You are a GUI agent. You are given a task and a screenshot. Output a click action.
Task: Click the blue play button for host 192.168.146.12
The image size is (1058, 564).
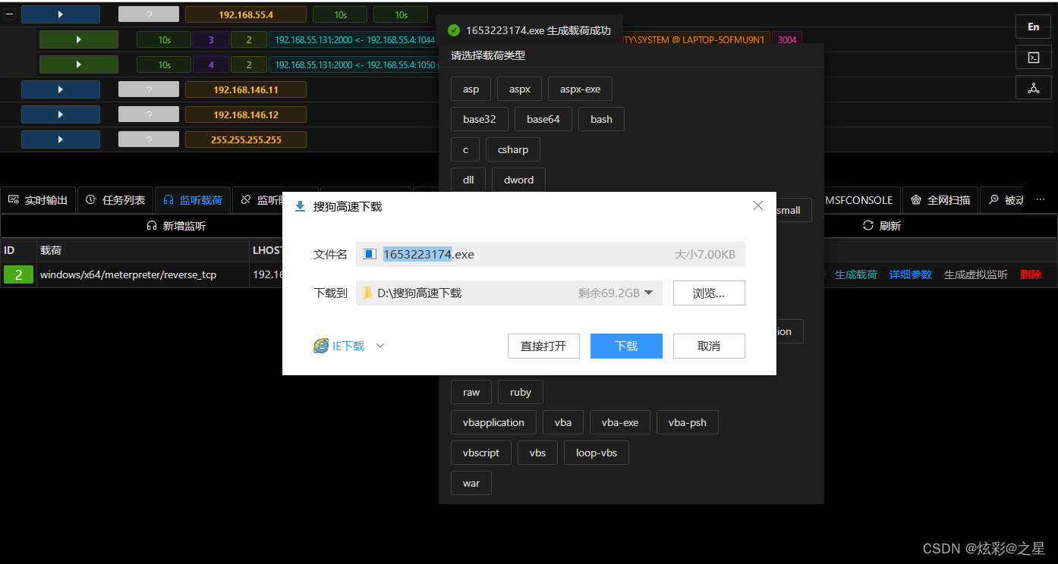[61, 114]
